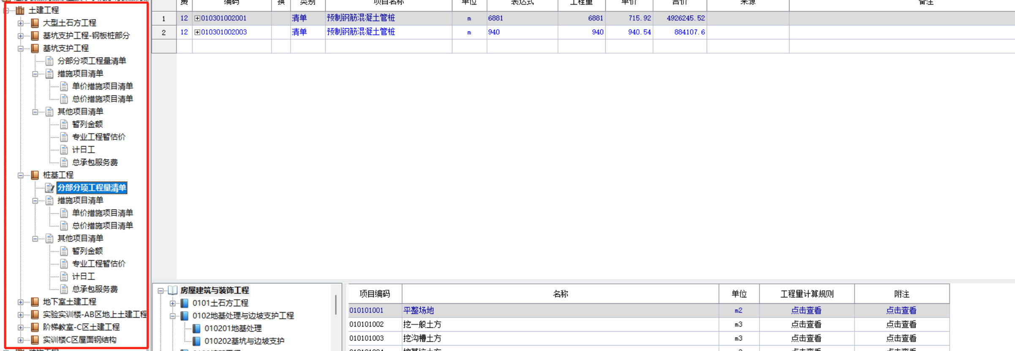Click the 6881 expression cell in row 1
The width and height of the screenshot is (1015, 351).
pos(522,18)
